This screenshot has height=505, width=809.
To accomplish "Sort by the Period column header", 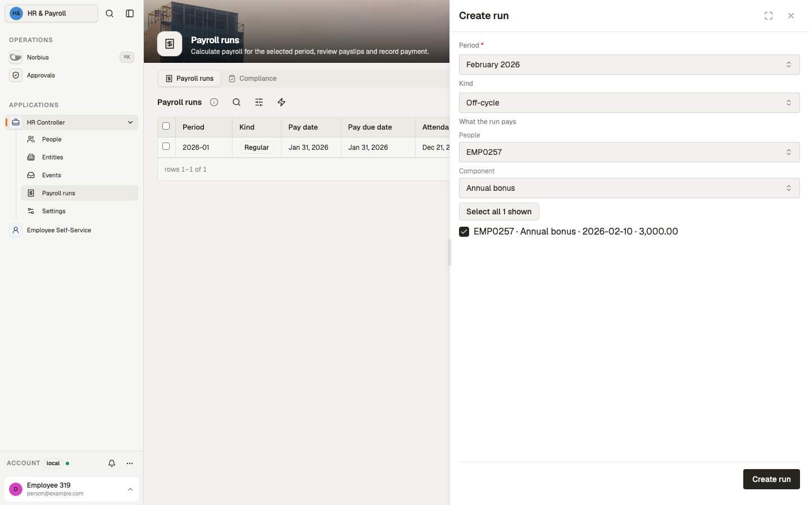I will click(x=204, y=127).
